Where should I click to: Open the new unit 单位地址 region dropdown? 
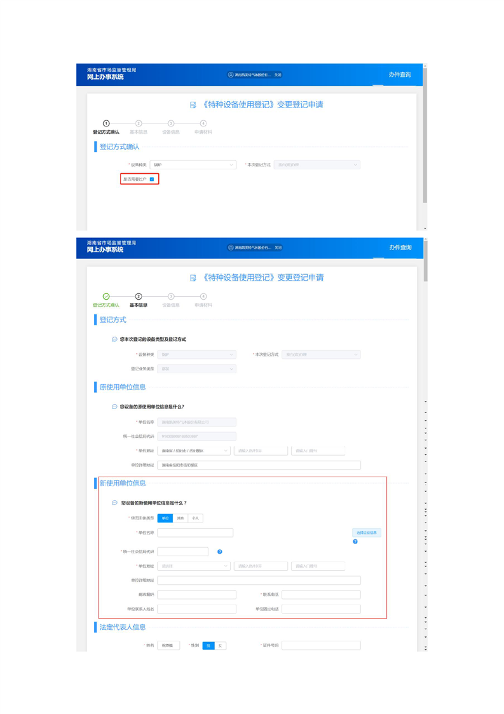point(193,566)
